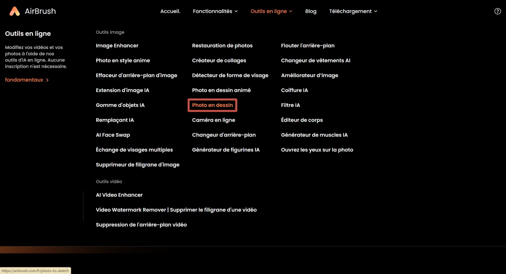Collapse the Outils en ligne dropdown
This screenshot has height=274, width=506.
tap(271, 11)
